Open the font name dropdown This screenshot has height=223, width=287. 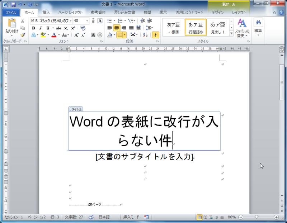tap(71, 21)
